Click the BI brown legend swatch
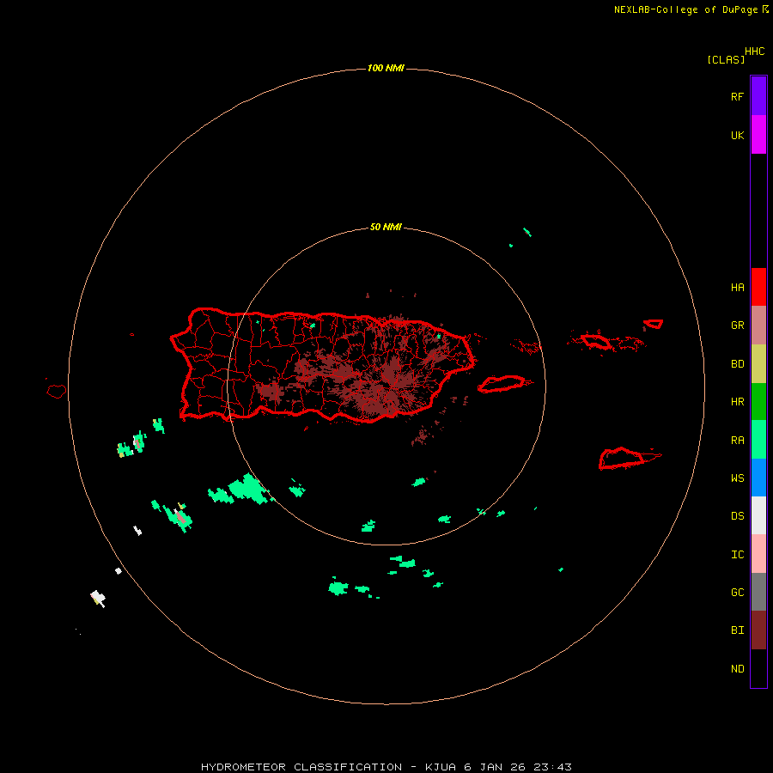This screenshot has width=773, height=773. (758, 630)
